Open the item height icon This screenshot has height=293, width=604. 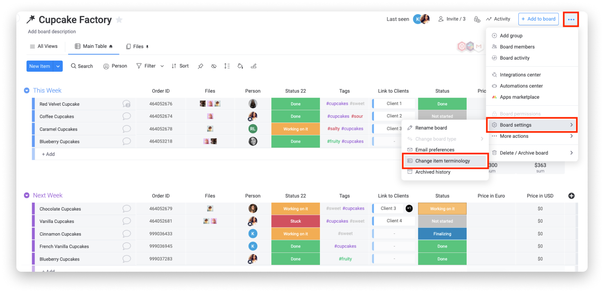(x=227, y=66)
